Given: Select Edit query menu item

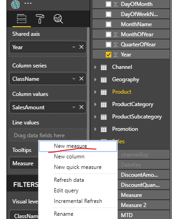Looking at the screenshot, I should pyautogui.click(x=78, y=191).
